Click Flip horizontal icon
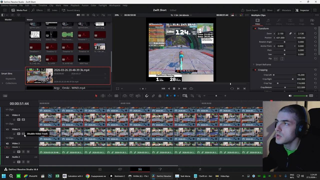This screenshot has width=320, height=180. point(276,59)
